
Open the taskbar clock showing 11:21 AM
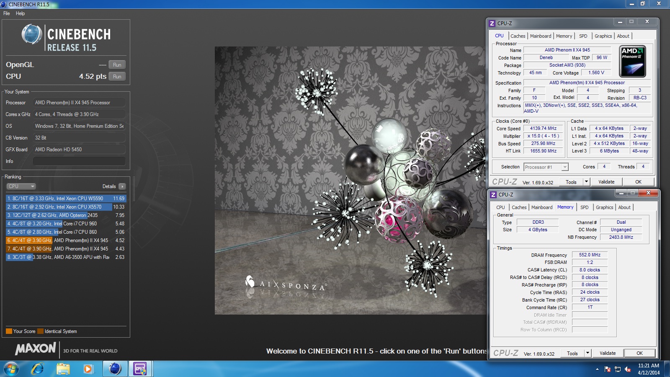point(649,369)
